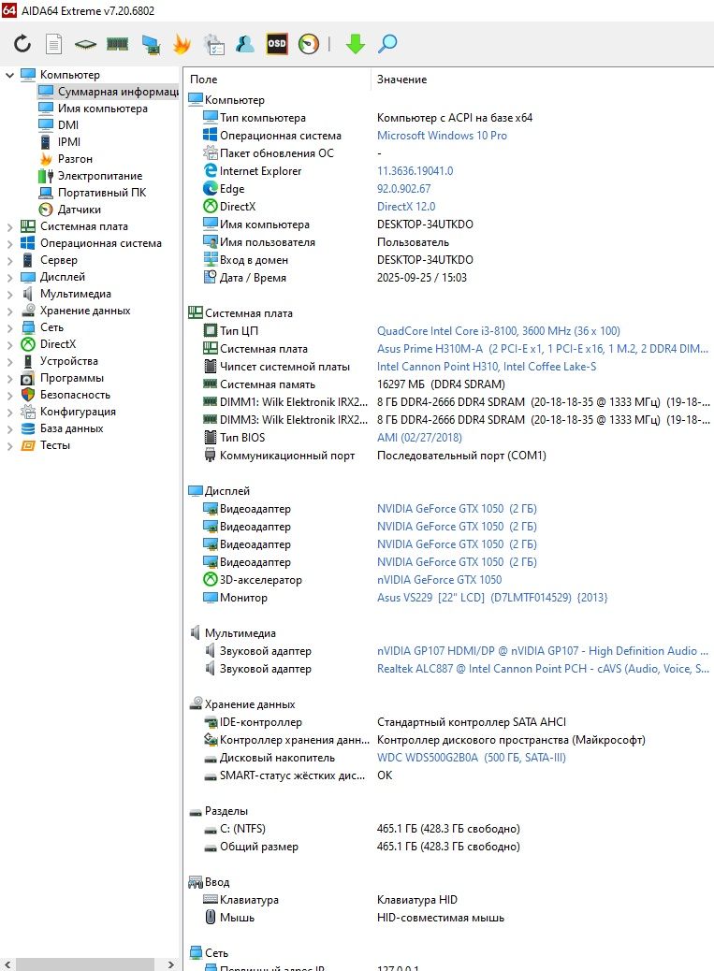Image resolution: width=714 pixels, height=971 pixels.
Task: Select the IDE-контроллер row
Action: (x=449, y=722)
